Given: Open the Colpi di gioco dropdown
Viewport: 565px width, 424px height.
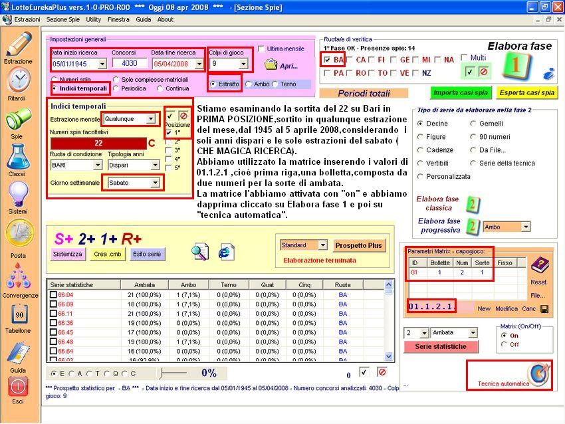Looking at the screenshot, I should 243,64.
